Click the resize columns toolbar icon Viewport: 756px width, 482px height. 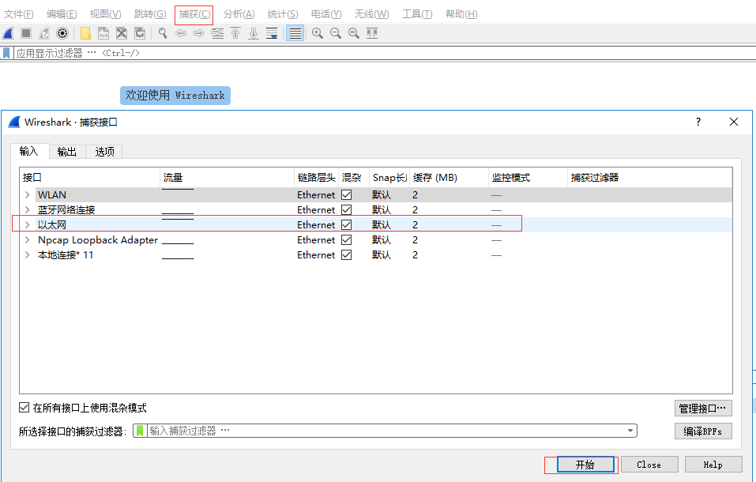tap(372, 33)
